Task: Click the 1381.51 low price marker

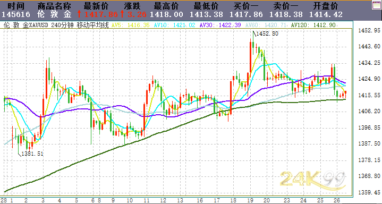Action: point(32,154)
